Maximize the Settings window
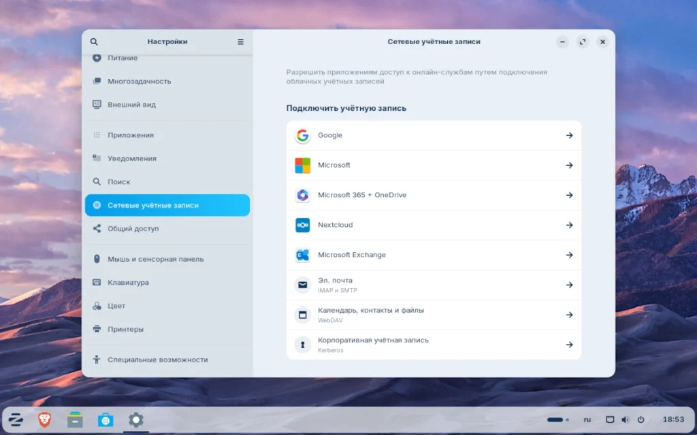Screen dimensions: 697x435 [583, 41]
